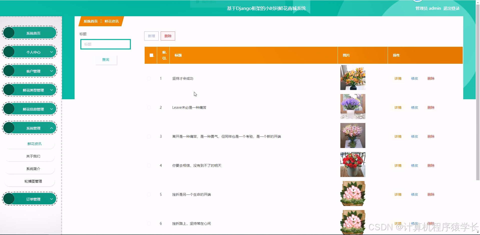Viewport: 480px width, 235px height.
Task: Click 删除 for row index 3
Action: click(431, 136)
